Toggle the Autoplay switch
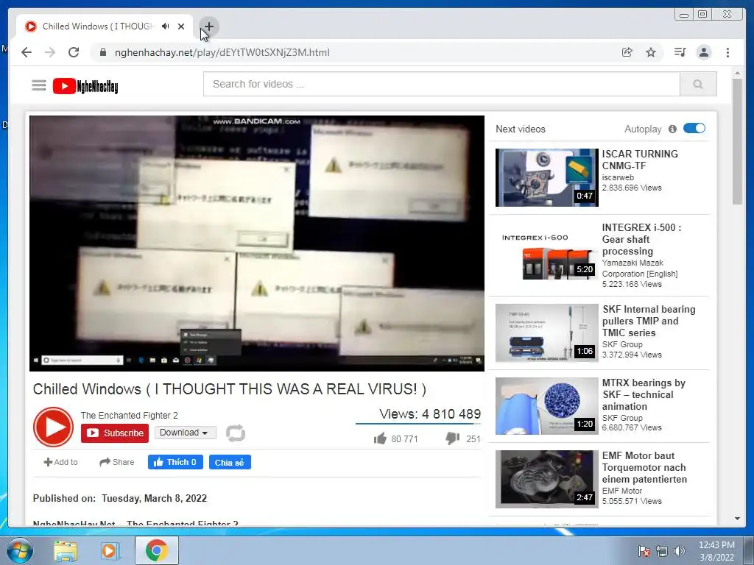754x565 pixels. (694, 128)
